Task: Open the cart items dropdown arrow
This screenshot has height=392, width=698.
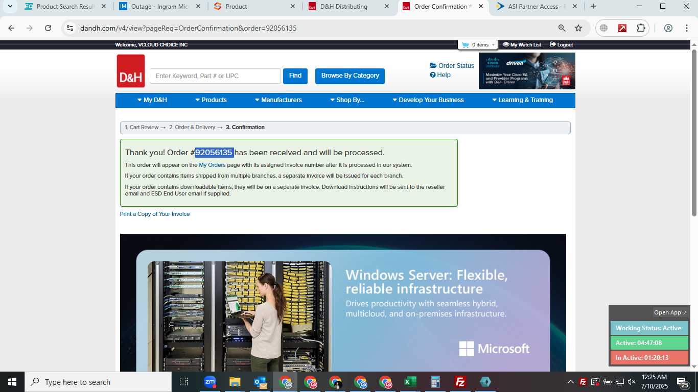Action: click(493, 45)
